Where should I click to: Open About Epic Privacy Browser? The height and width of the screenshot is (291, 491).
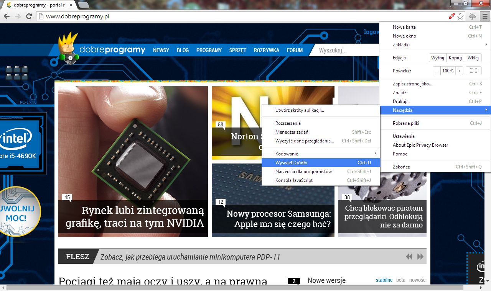pyautogui.click(x=435, y=145)
